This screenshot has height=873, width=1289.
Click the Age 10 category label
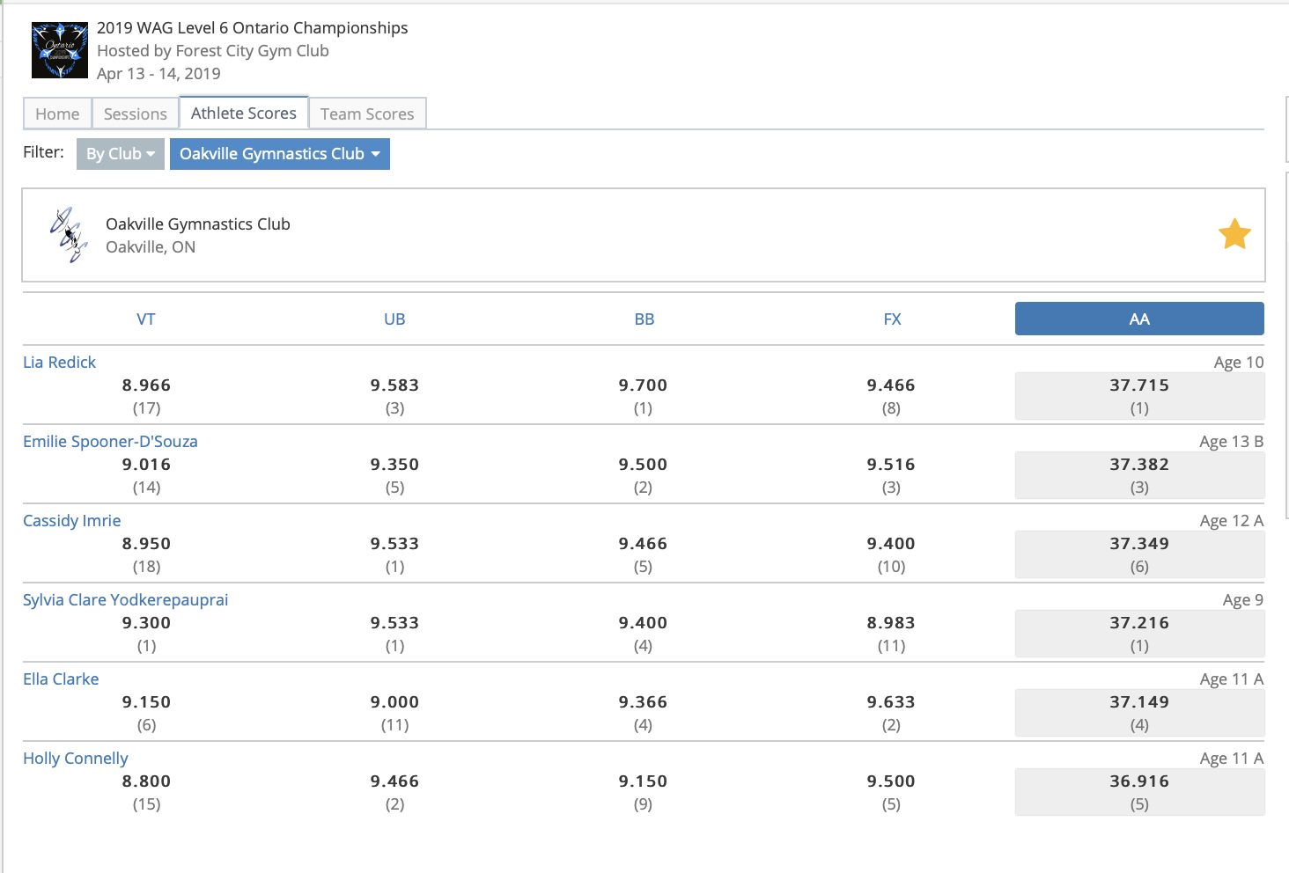[x=1238, y=363]
